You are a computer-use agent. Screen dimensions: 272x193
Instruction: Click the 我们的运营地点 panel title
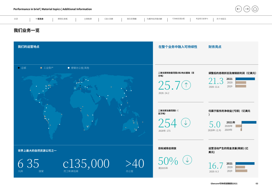click(x=29, y=47)
